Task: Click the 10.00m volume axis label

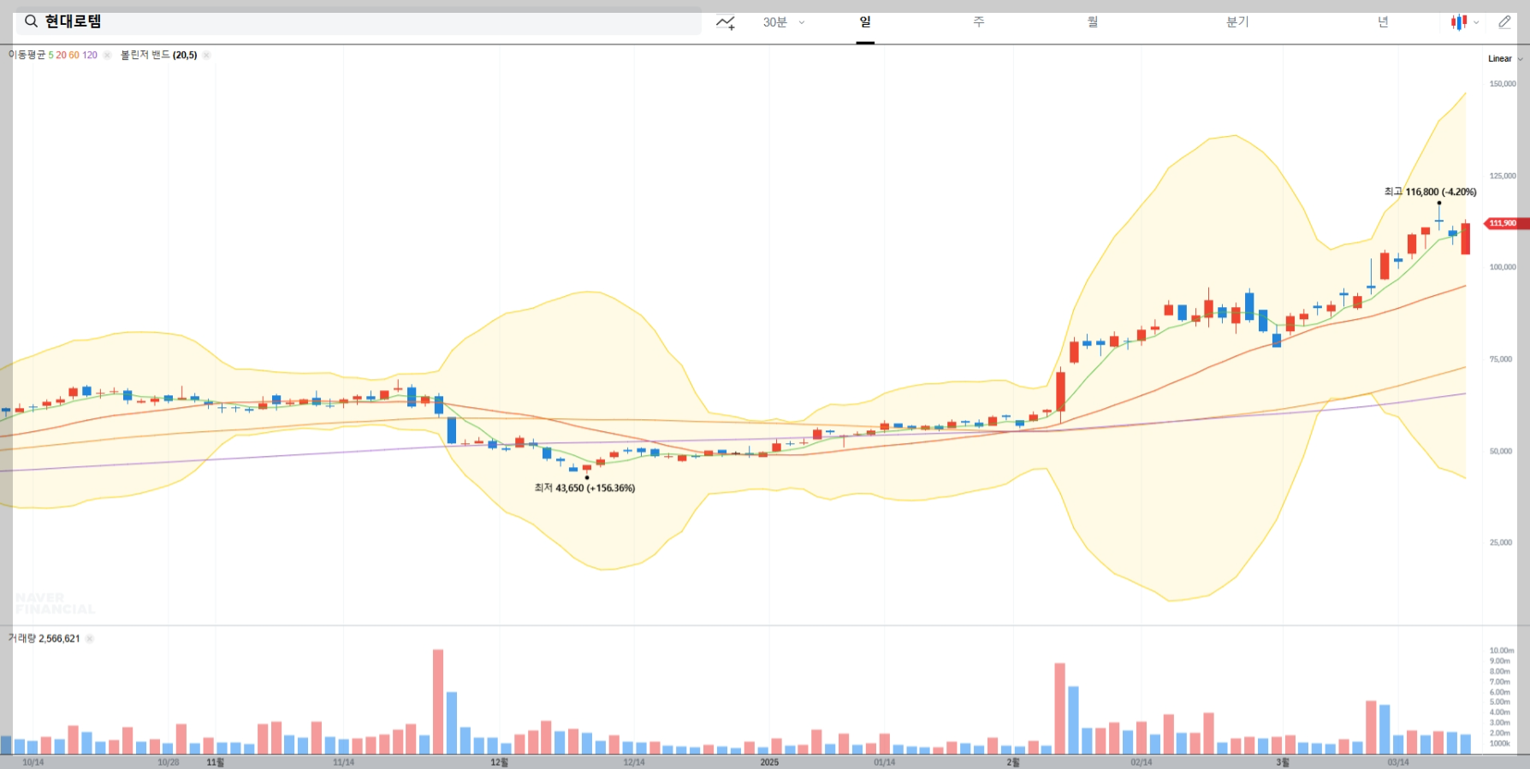Action: click(x=1502, y=651)
